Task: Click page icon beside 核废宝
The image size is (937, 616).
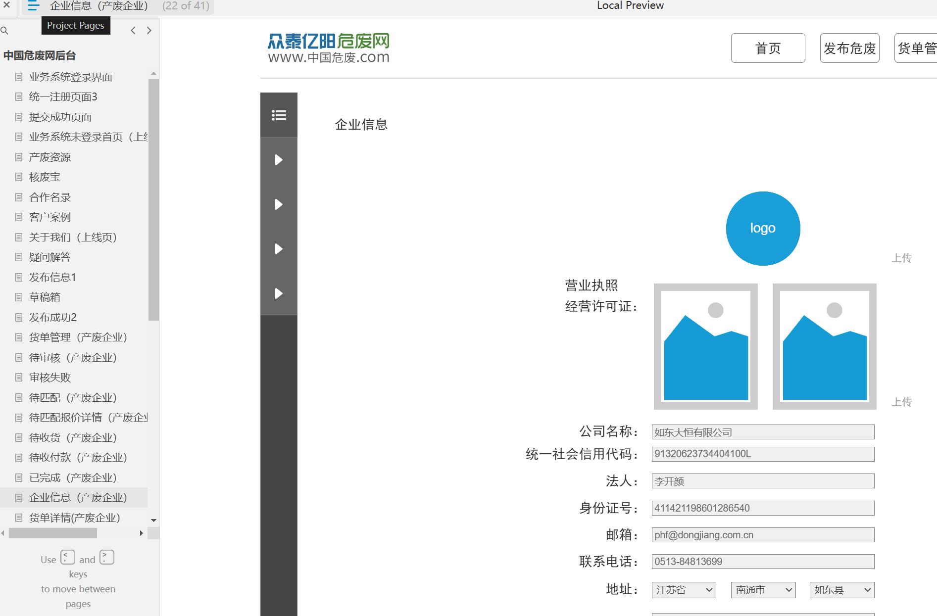Action: tap(19, 177)
